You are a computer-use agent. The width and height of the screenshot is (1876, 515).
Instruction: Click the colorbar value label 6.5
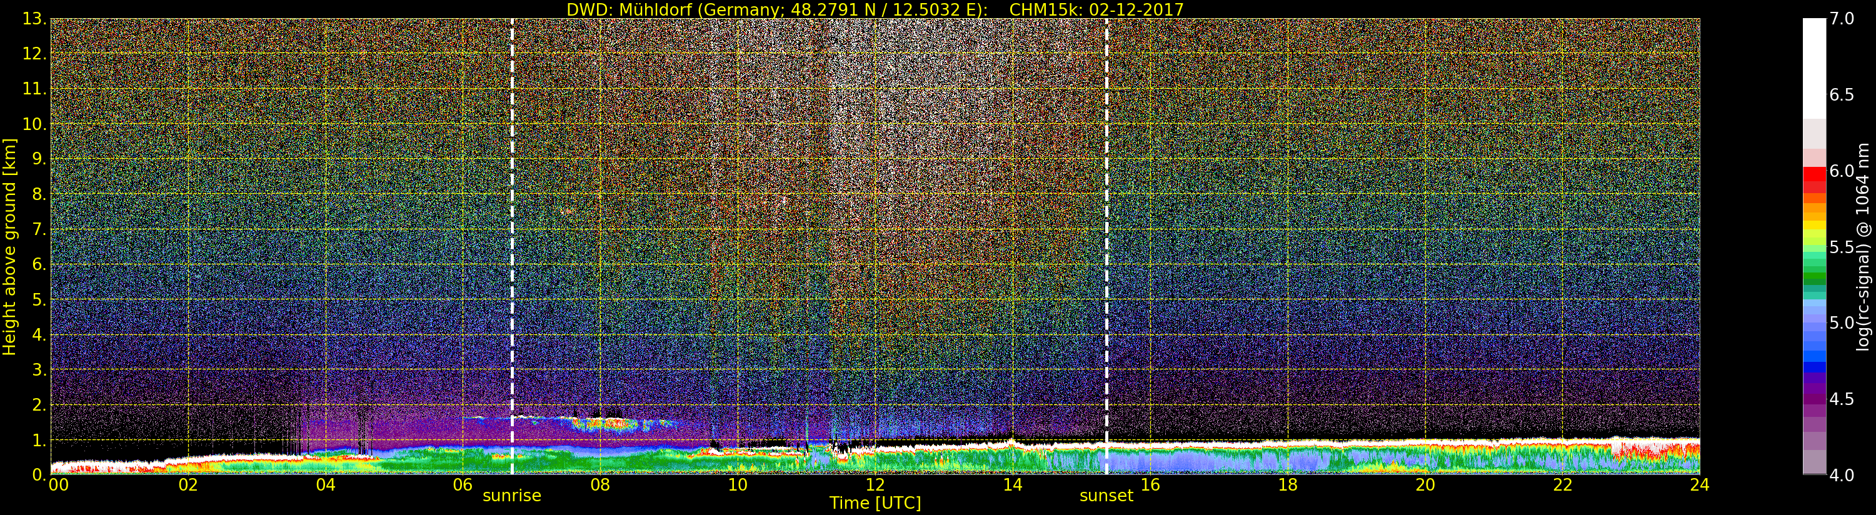[x=1842, y=95]
